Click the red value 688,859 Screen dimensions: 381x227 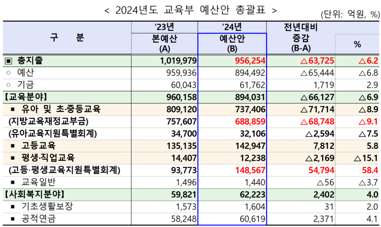[250, 121]
